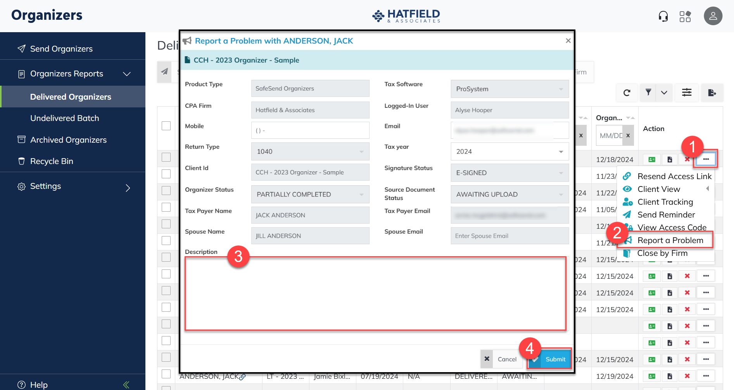Viewport: 734px width, 390px height.
Task: Click the paper plane send icon above table
Action: pos(165,72)
